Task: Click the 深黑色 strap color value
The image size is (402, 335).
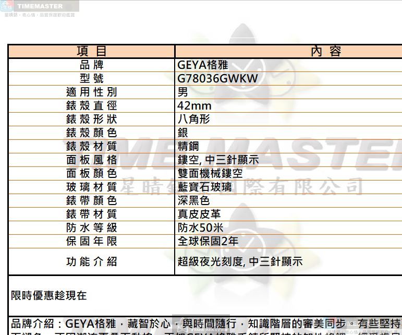Action: click(194, 200)
